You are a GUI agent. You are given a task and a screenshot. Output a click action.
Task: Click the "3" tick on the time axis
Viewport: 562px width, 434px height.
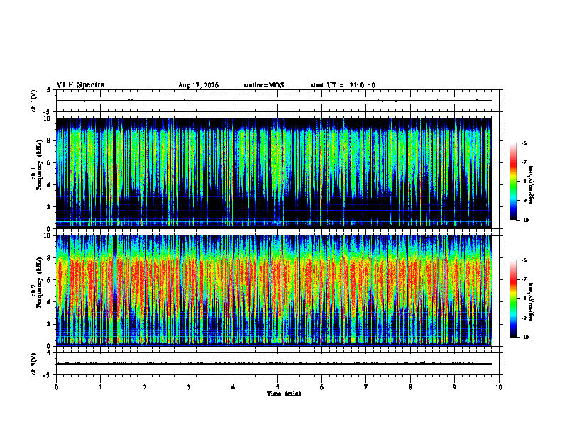pos(189,387)
